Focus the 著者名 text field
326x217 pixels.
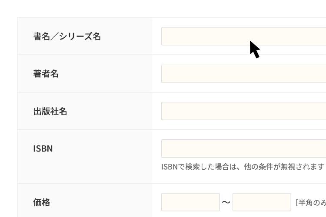(x=243, y=74)
